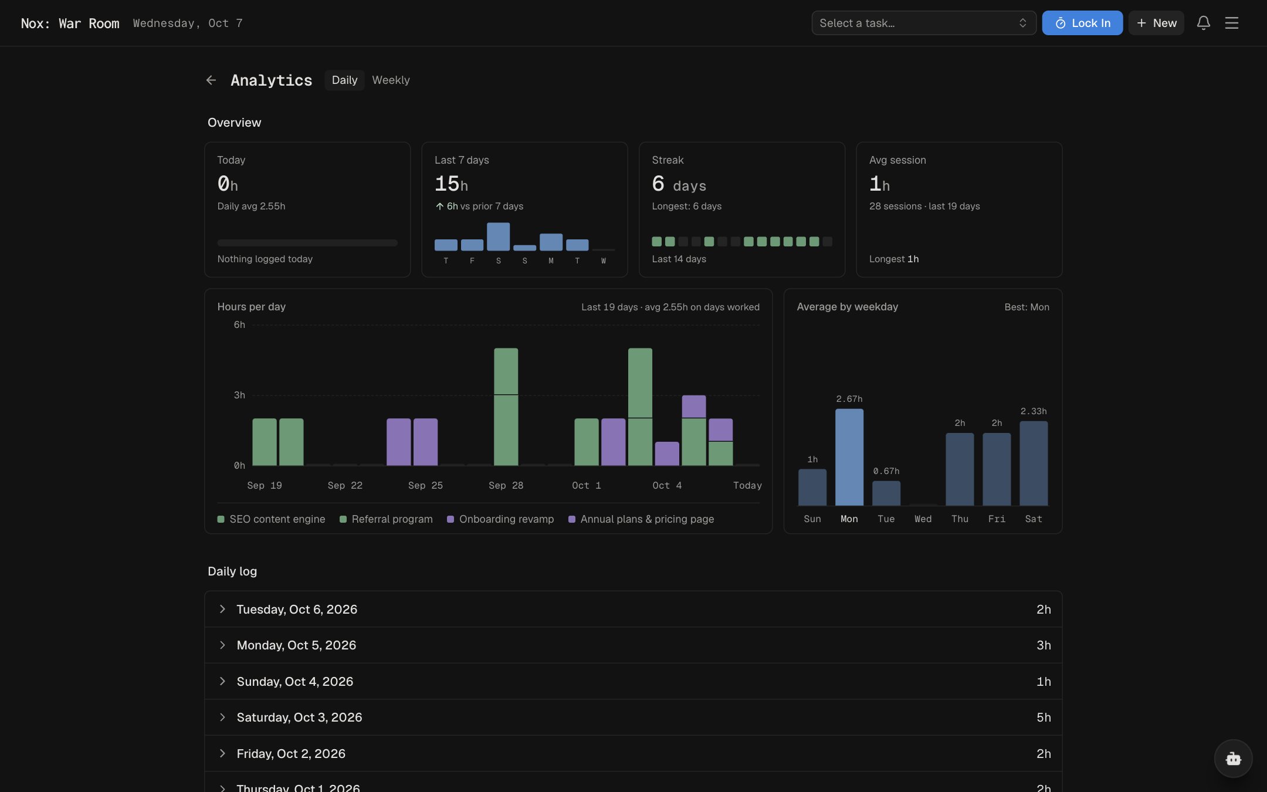Click the Tue bar showing 0.67h
Image resolution: width=1267 pixels, height=792 pixels.
pos(886,493)
